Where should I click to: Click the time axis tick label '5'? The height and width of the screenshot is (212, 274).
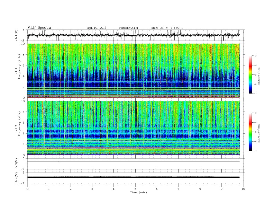[135, 189]
